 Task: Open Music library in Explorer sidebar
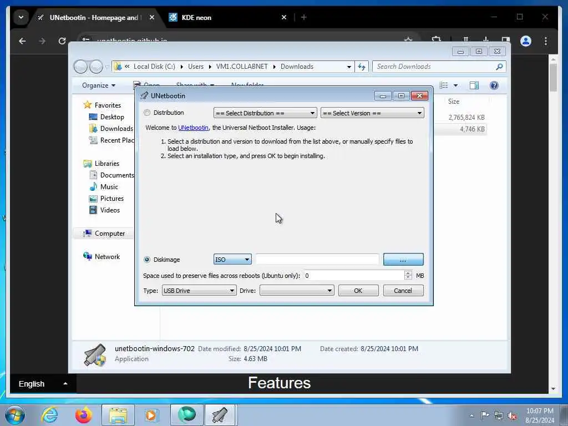coord(109,186)
